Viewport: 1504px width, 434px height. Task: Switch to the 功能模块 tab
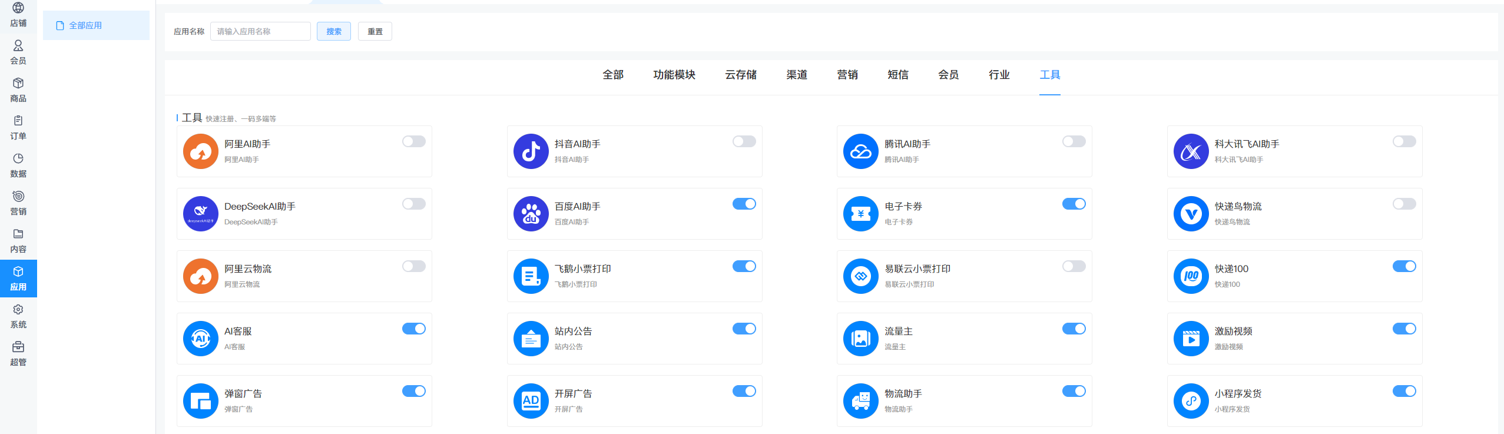tap(674, 75)
